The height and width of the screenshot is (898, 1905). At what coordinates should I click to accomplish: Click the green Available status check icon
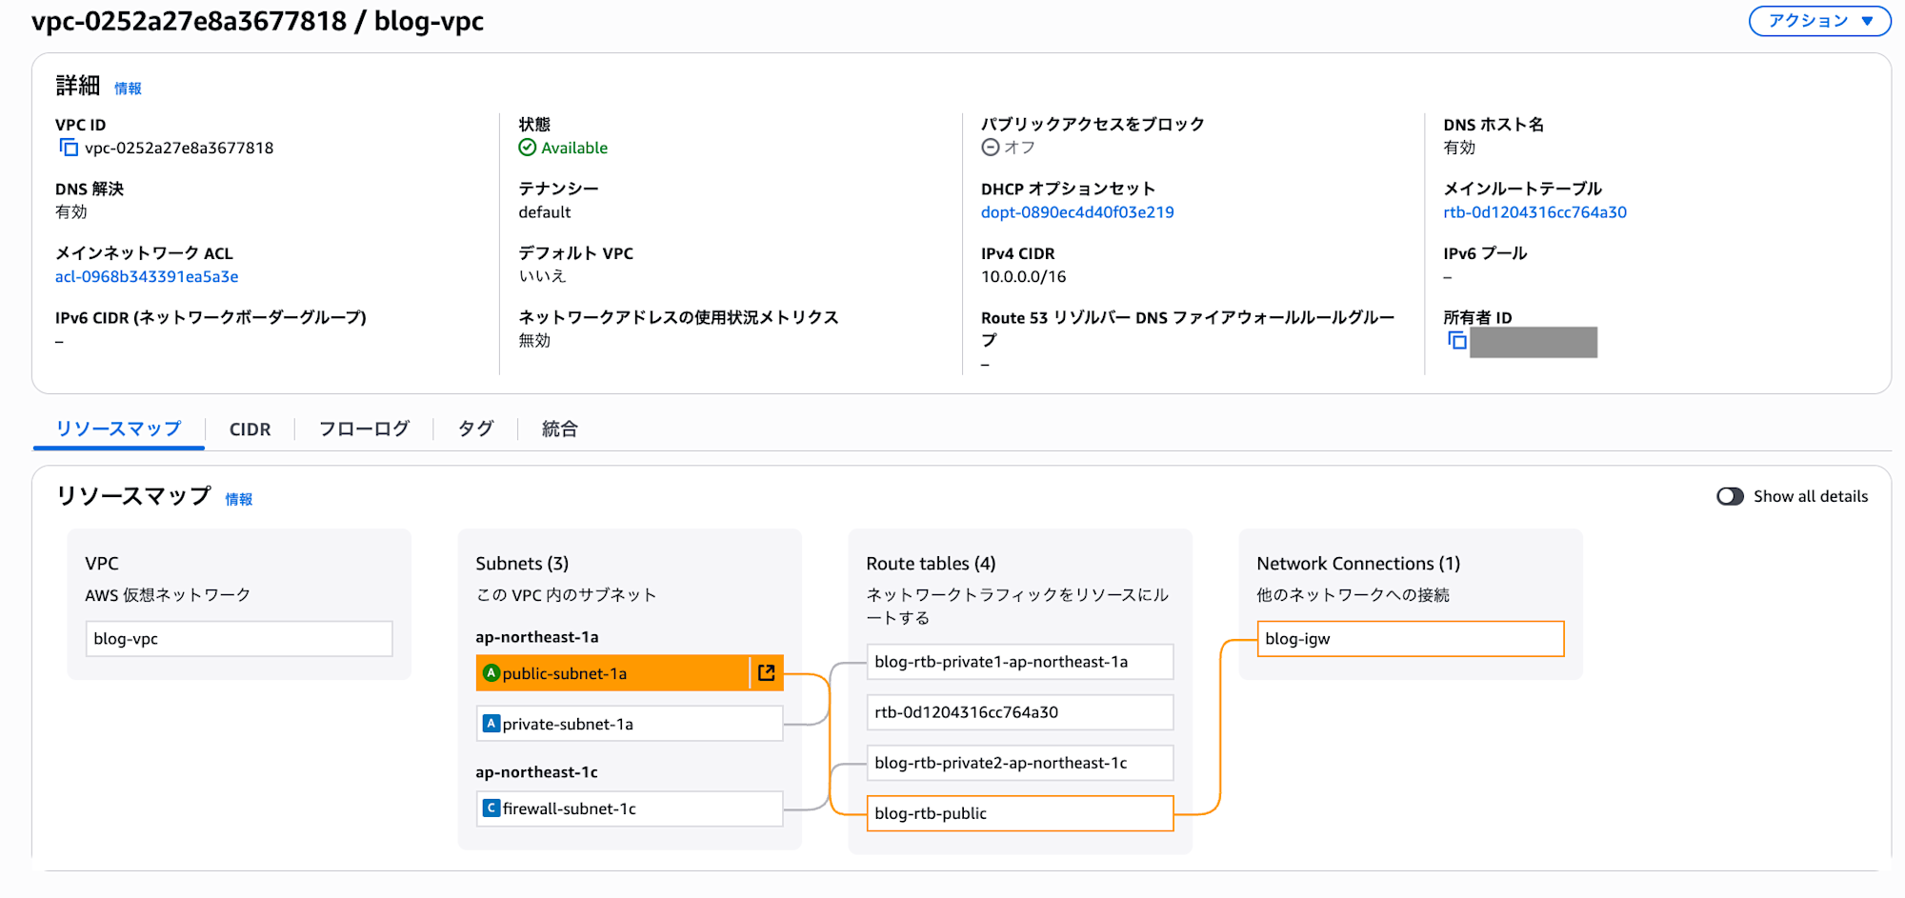pos(527,148)
